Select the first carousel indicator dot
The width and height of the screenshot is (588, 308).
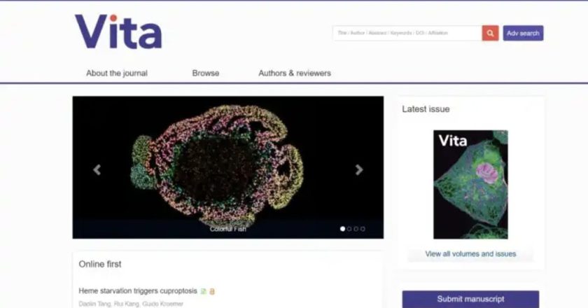tap(342, 229)
